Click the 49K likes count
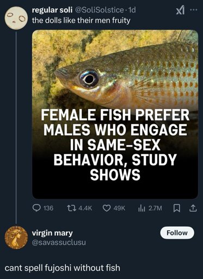 pyautogui.click(x=119, y=208)
